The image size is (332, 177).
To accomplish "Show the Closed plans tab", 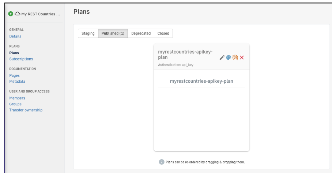I will click(163, 34).
